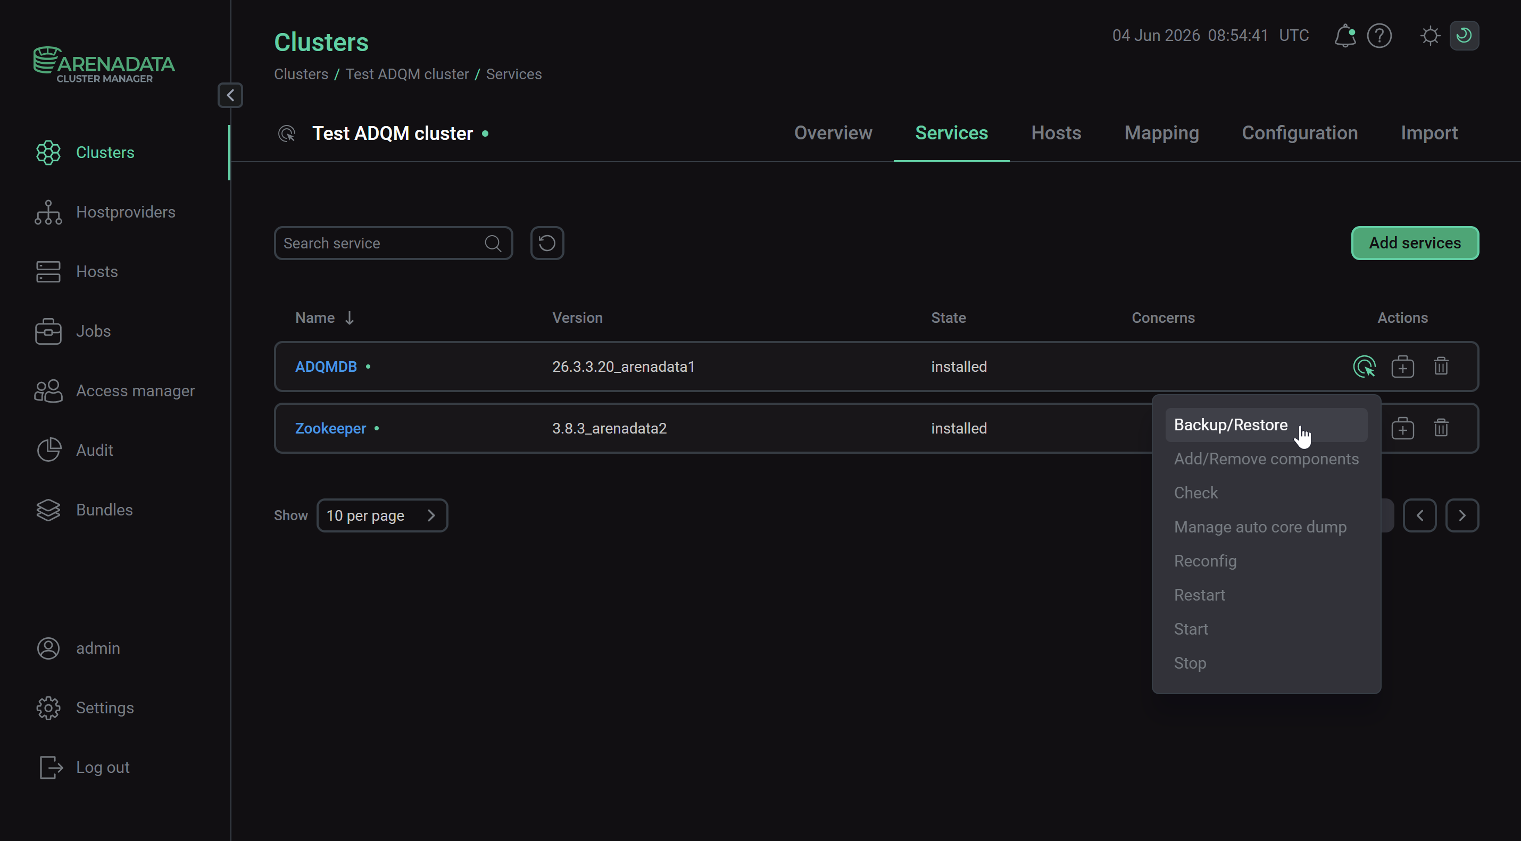Focus the Search service field
Screen dimensions: 1521x841
pos(393,243)
